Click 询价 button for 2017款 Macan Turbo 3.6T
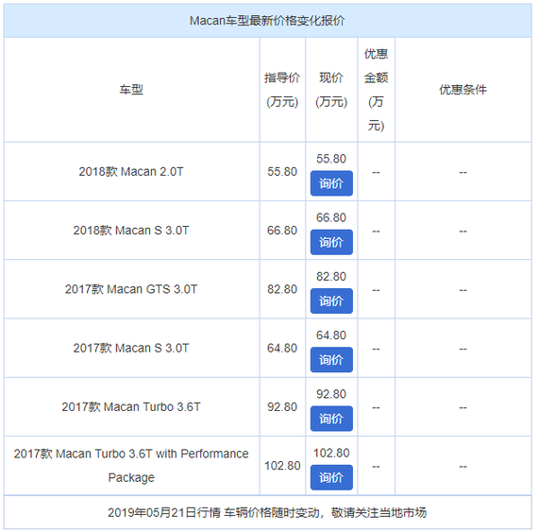The image size is (538, 532). (x=331, y=419)
